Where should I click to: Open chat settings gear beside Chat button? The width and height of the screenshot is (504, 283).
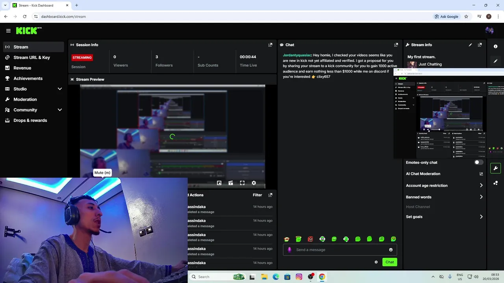pyautogui.click(x=376, y=262)
